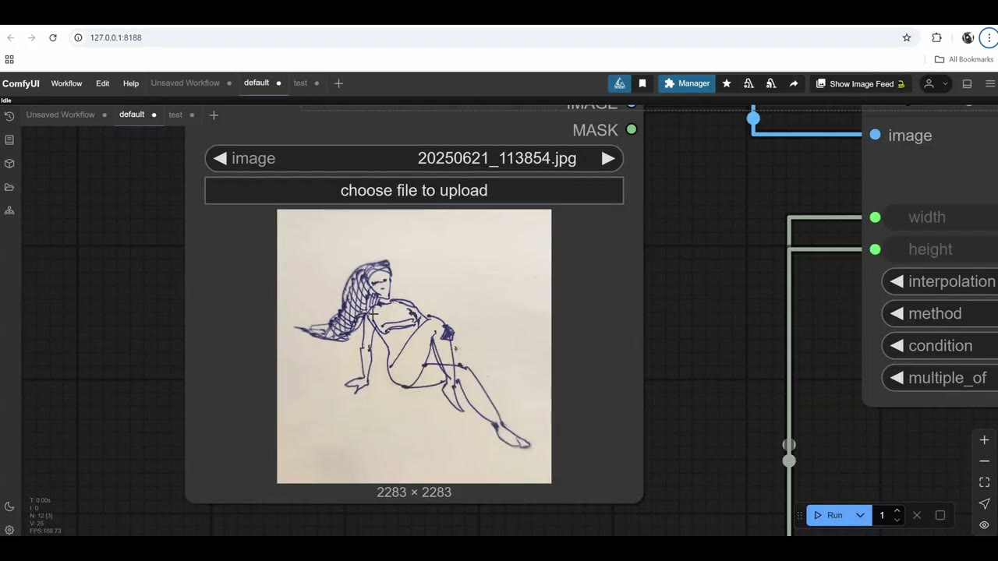Add new workflow tab plus in top bar
998x561 pixels.
338,83
